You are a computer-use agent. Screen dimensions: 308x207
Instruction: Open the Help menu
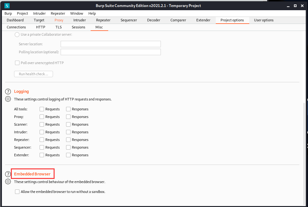click(92, 13)
